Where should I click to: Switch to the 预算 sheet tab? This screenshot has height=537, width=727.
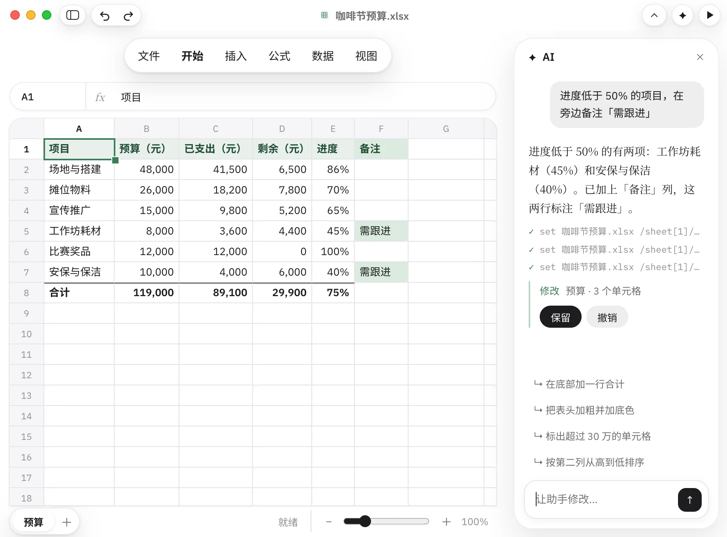click(34, 522)
